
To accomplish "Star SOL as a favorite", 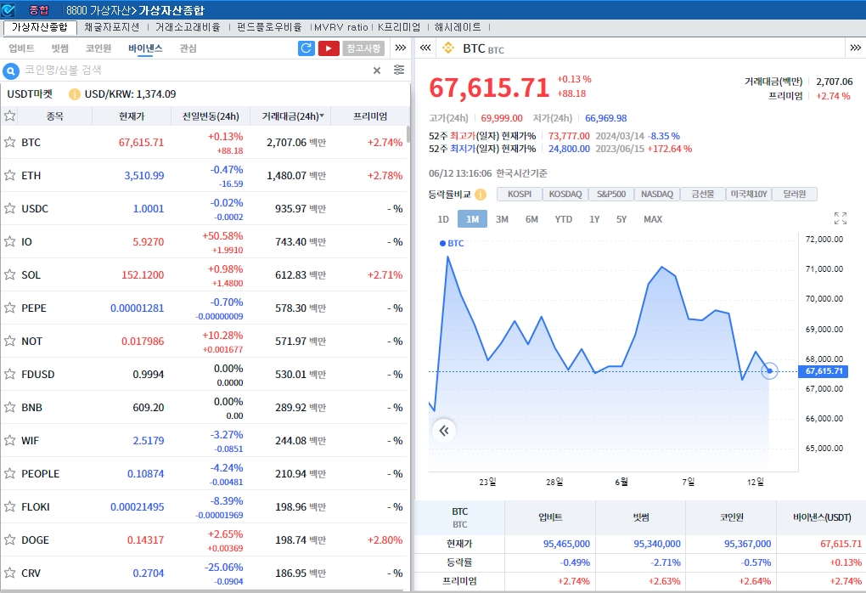I will tap(10, 274).
